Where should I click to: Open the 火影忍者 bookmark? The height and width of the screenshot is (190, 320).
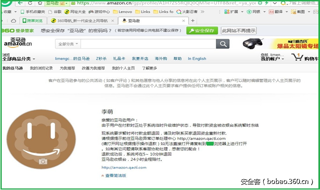coord(187,12)
